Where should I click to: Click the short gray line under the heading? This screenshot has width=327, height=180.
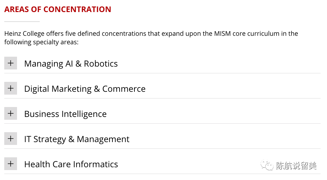22,22
